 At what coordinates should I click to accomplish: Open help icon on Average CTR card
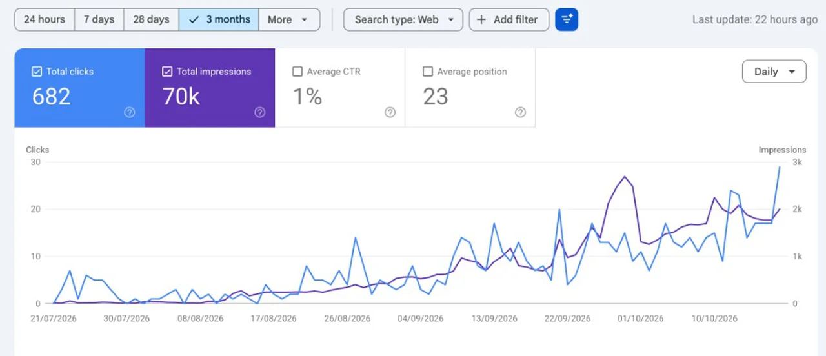pyautogui.click(x=390, y=112)
